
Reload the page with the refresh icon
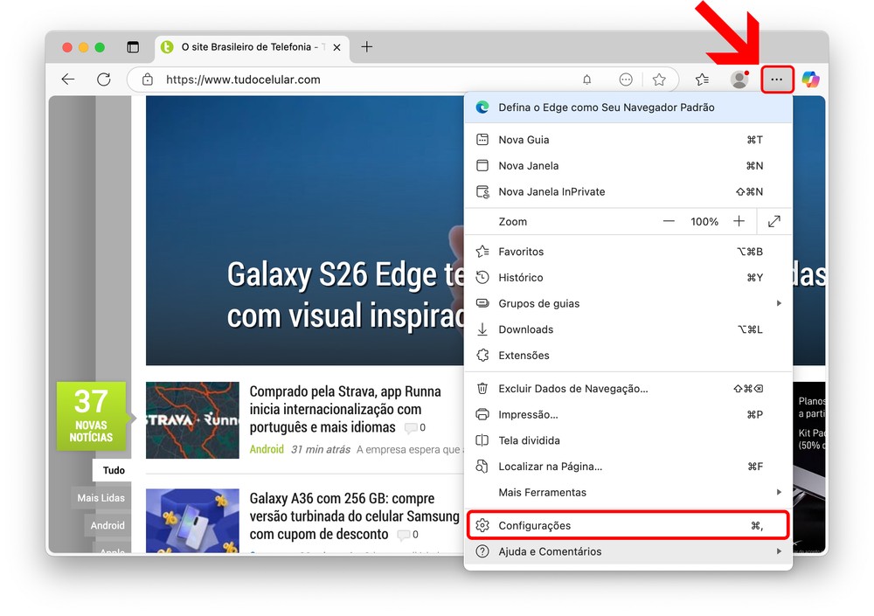104,80
